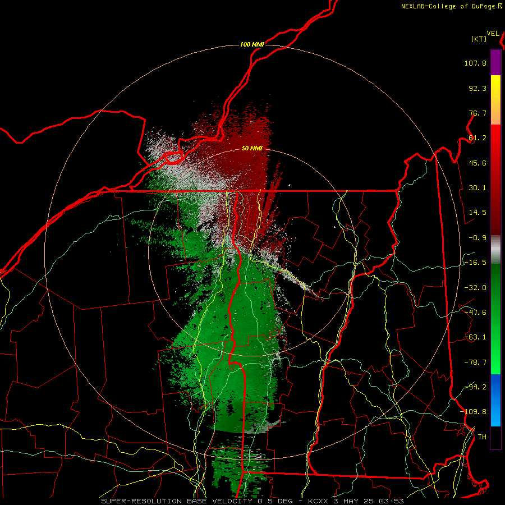Click the blue segment of velocity color bar
The height and width of the screenshot is (505, 505).
pos(495,400)
